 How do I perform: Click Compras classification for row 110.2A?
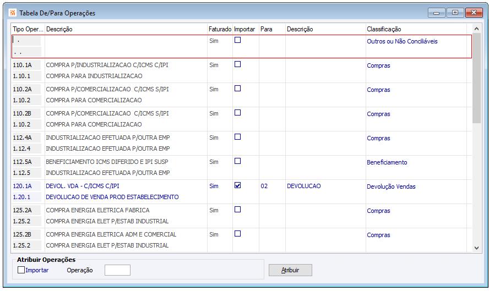point(378,90)
